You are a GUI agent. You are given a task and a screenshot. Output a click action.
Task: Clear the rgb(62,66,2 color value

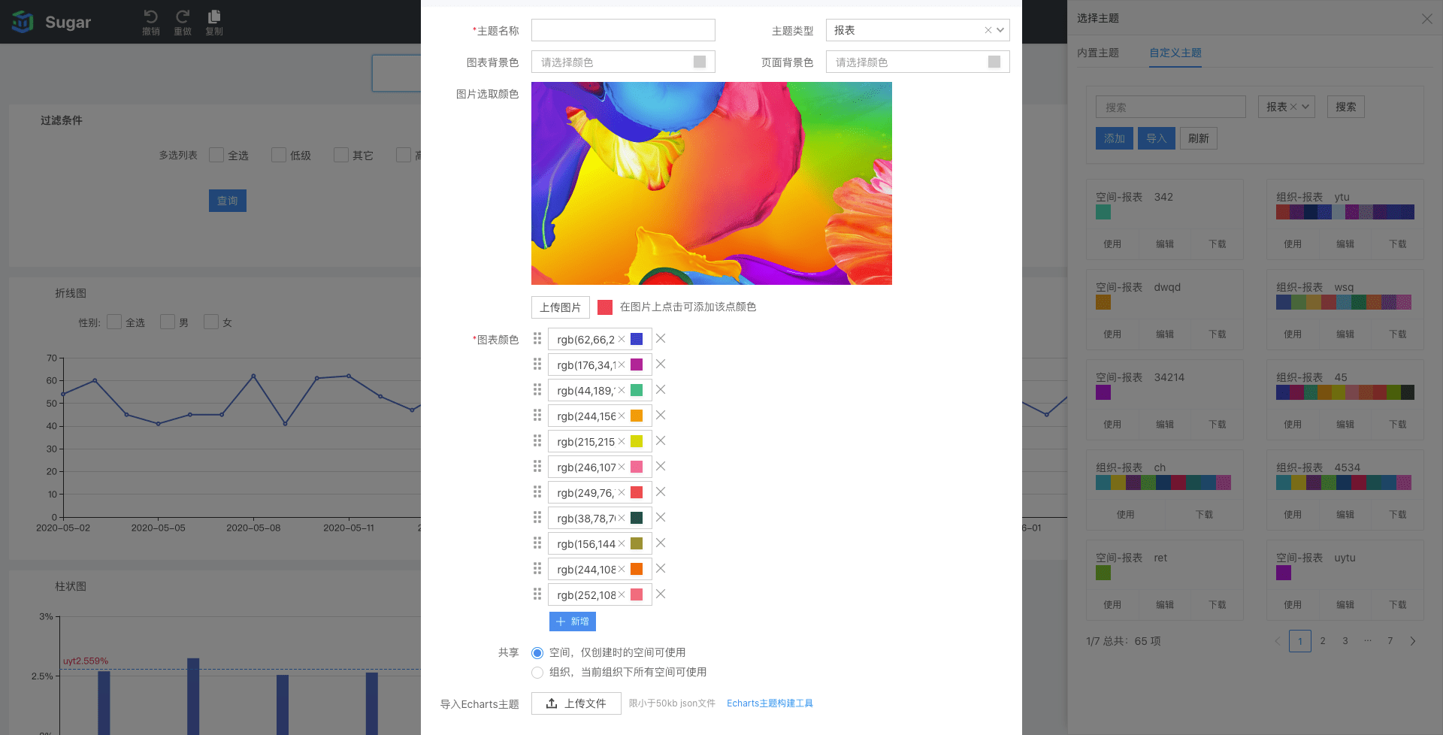coord(622,339)
